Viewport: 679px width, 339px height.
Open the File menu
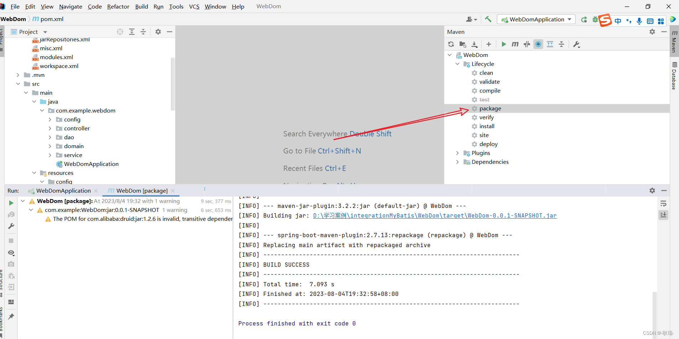pyautogui.click(x=15, y=6)
